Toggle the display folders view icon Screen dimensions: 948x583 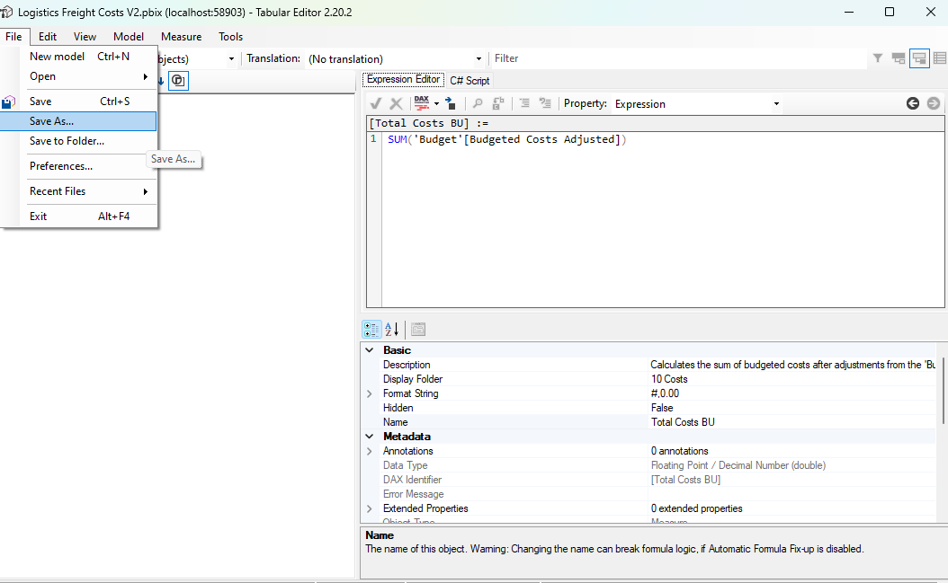point(898,57)
